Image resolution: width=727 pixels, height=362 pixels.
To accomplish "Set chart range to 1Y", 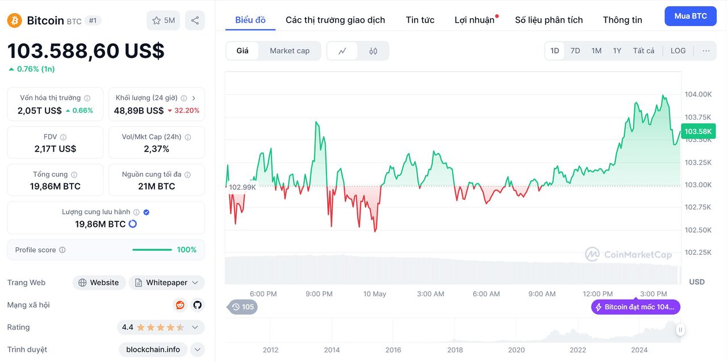I will coord(617,51).
